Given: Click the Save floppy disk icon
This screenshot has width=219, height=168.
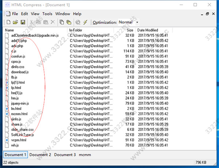Looking at the screenshot, I should [23, 22].
